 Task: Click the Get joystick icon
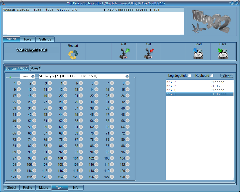click(x=124, y=54)
